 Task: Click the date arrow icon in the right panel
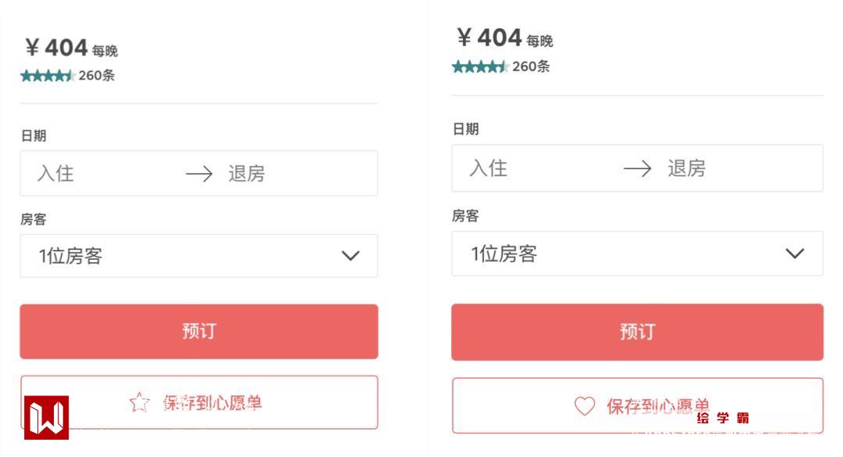638,168
